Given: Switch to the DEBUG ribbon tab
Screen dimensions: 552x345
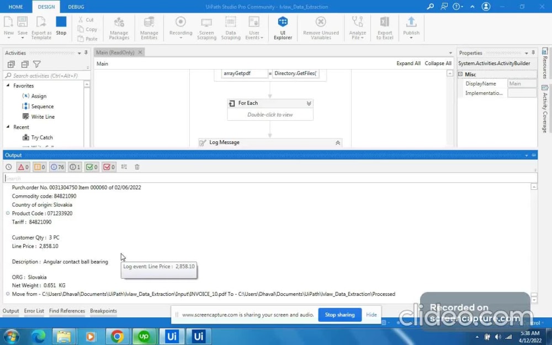Looking at the screenshot, I should click(x=76, y=7).
